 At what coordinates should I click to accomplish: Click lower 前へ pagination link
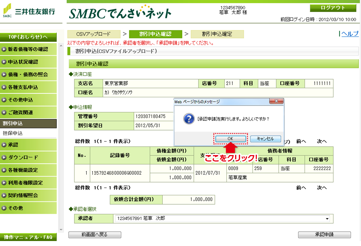coord(301,188)
